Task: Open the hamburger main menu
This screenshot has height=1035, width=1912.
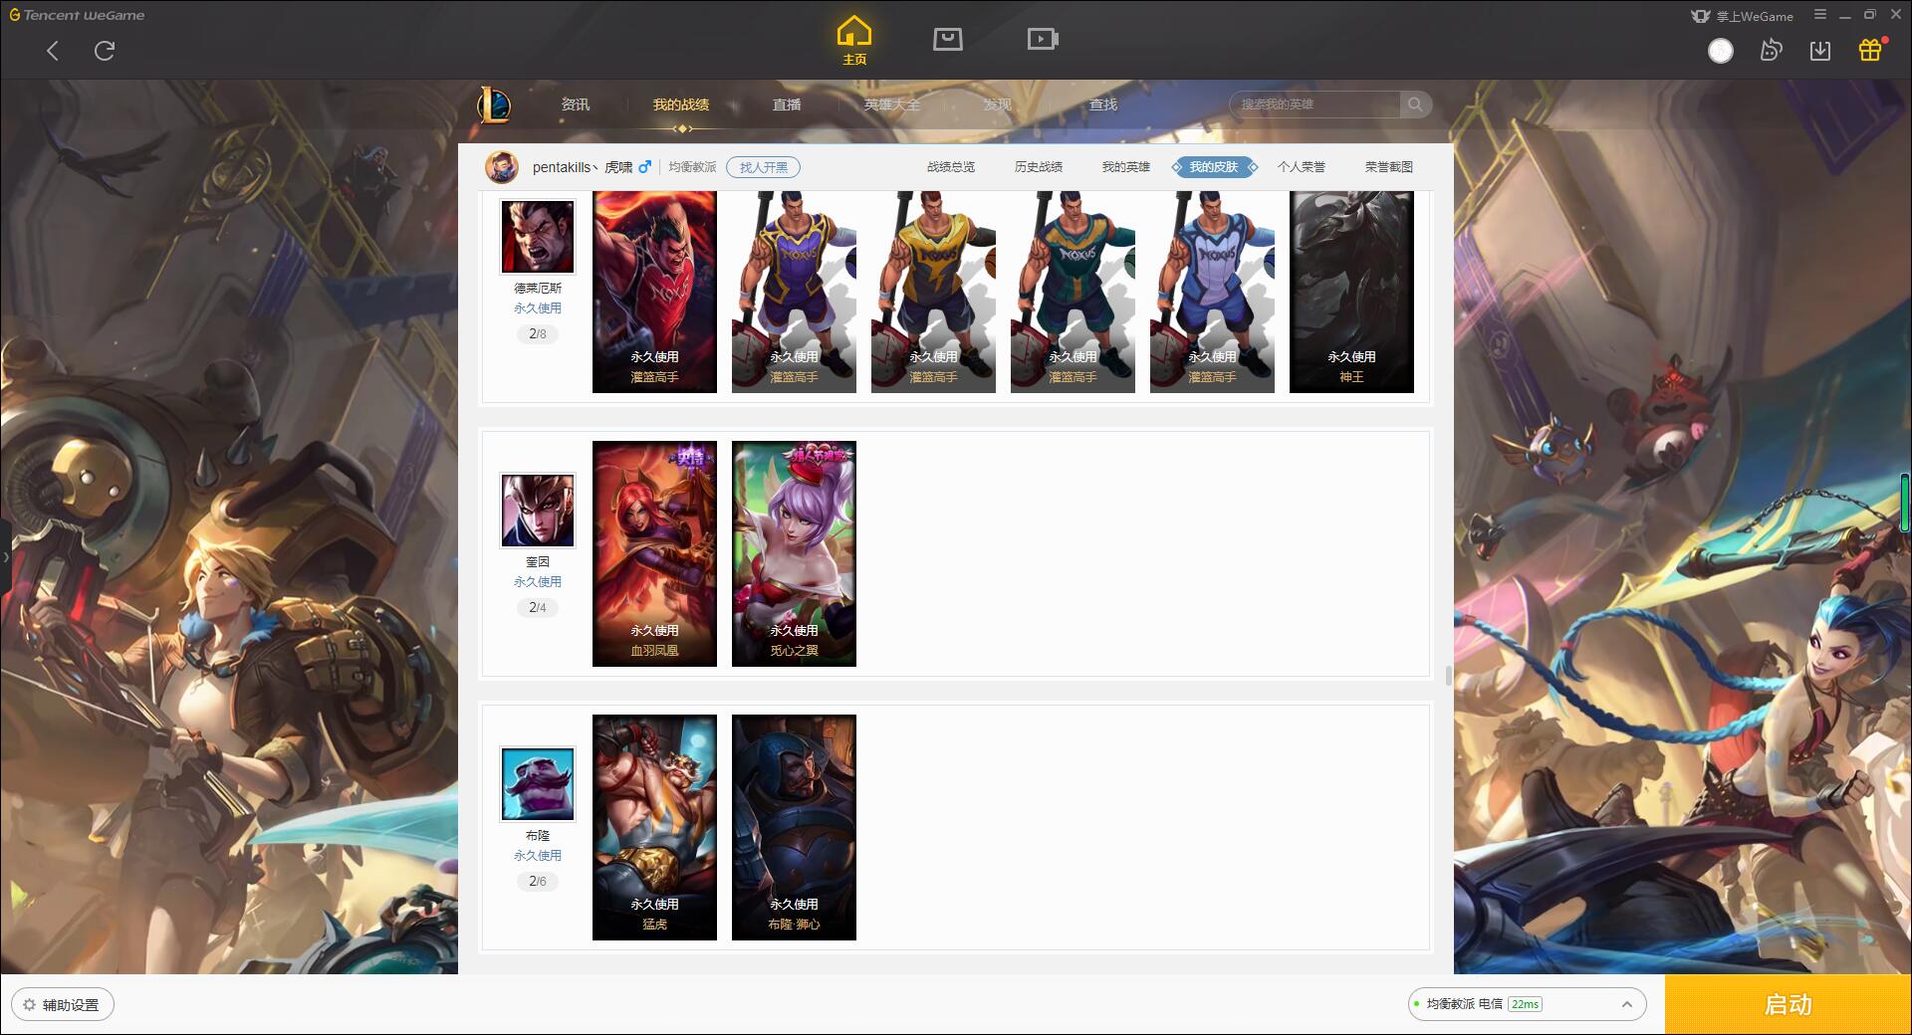Action: (1820, 15)
